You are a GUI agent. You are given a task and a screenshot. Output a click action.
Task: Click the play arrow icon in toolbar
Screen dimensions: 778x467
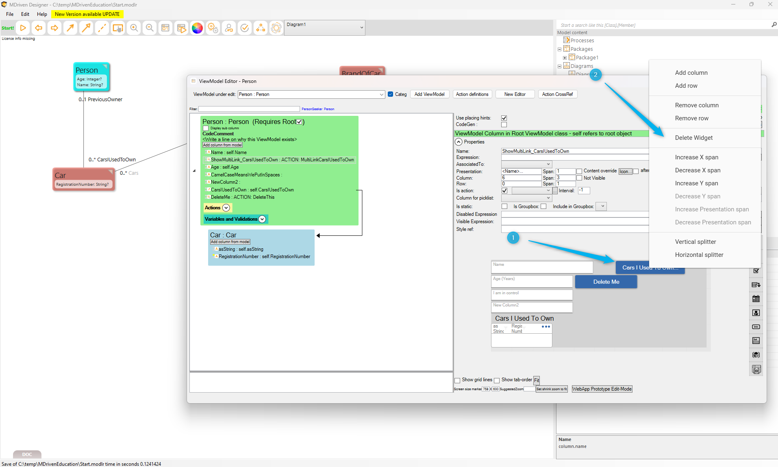(x=23, y=28)
